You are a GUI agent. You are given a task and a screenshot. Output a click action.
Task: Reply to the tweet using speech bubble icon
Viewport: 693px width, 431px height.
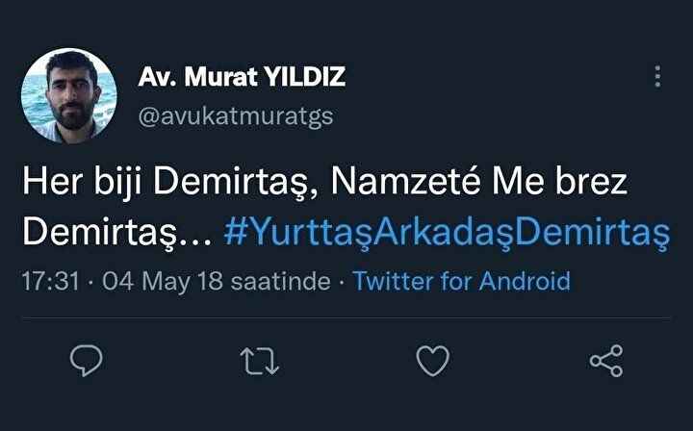[x=87, y=360]
